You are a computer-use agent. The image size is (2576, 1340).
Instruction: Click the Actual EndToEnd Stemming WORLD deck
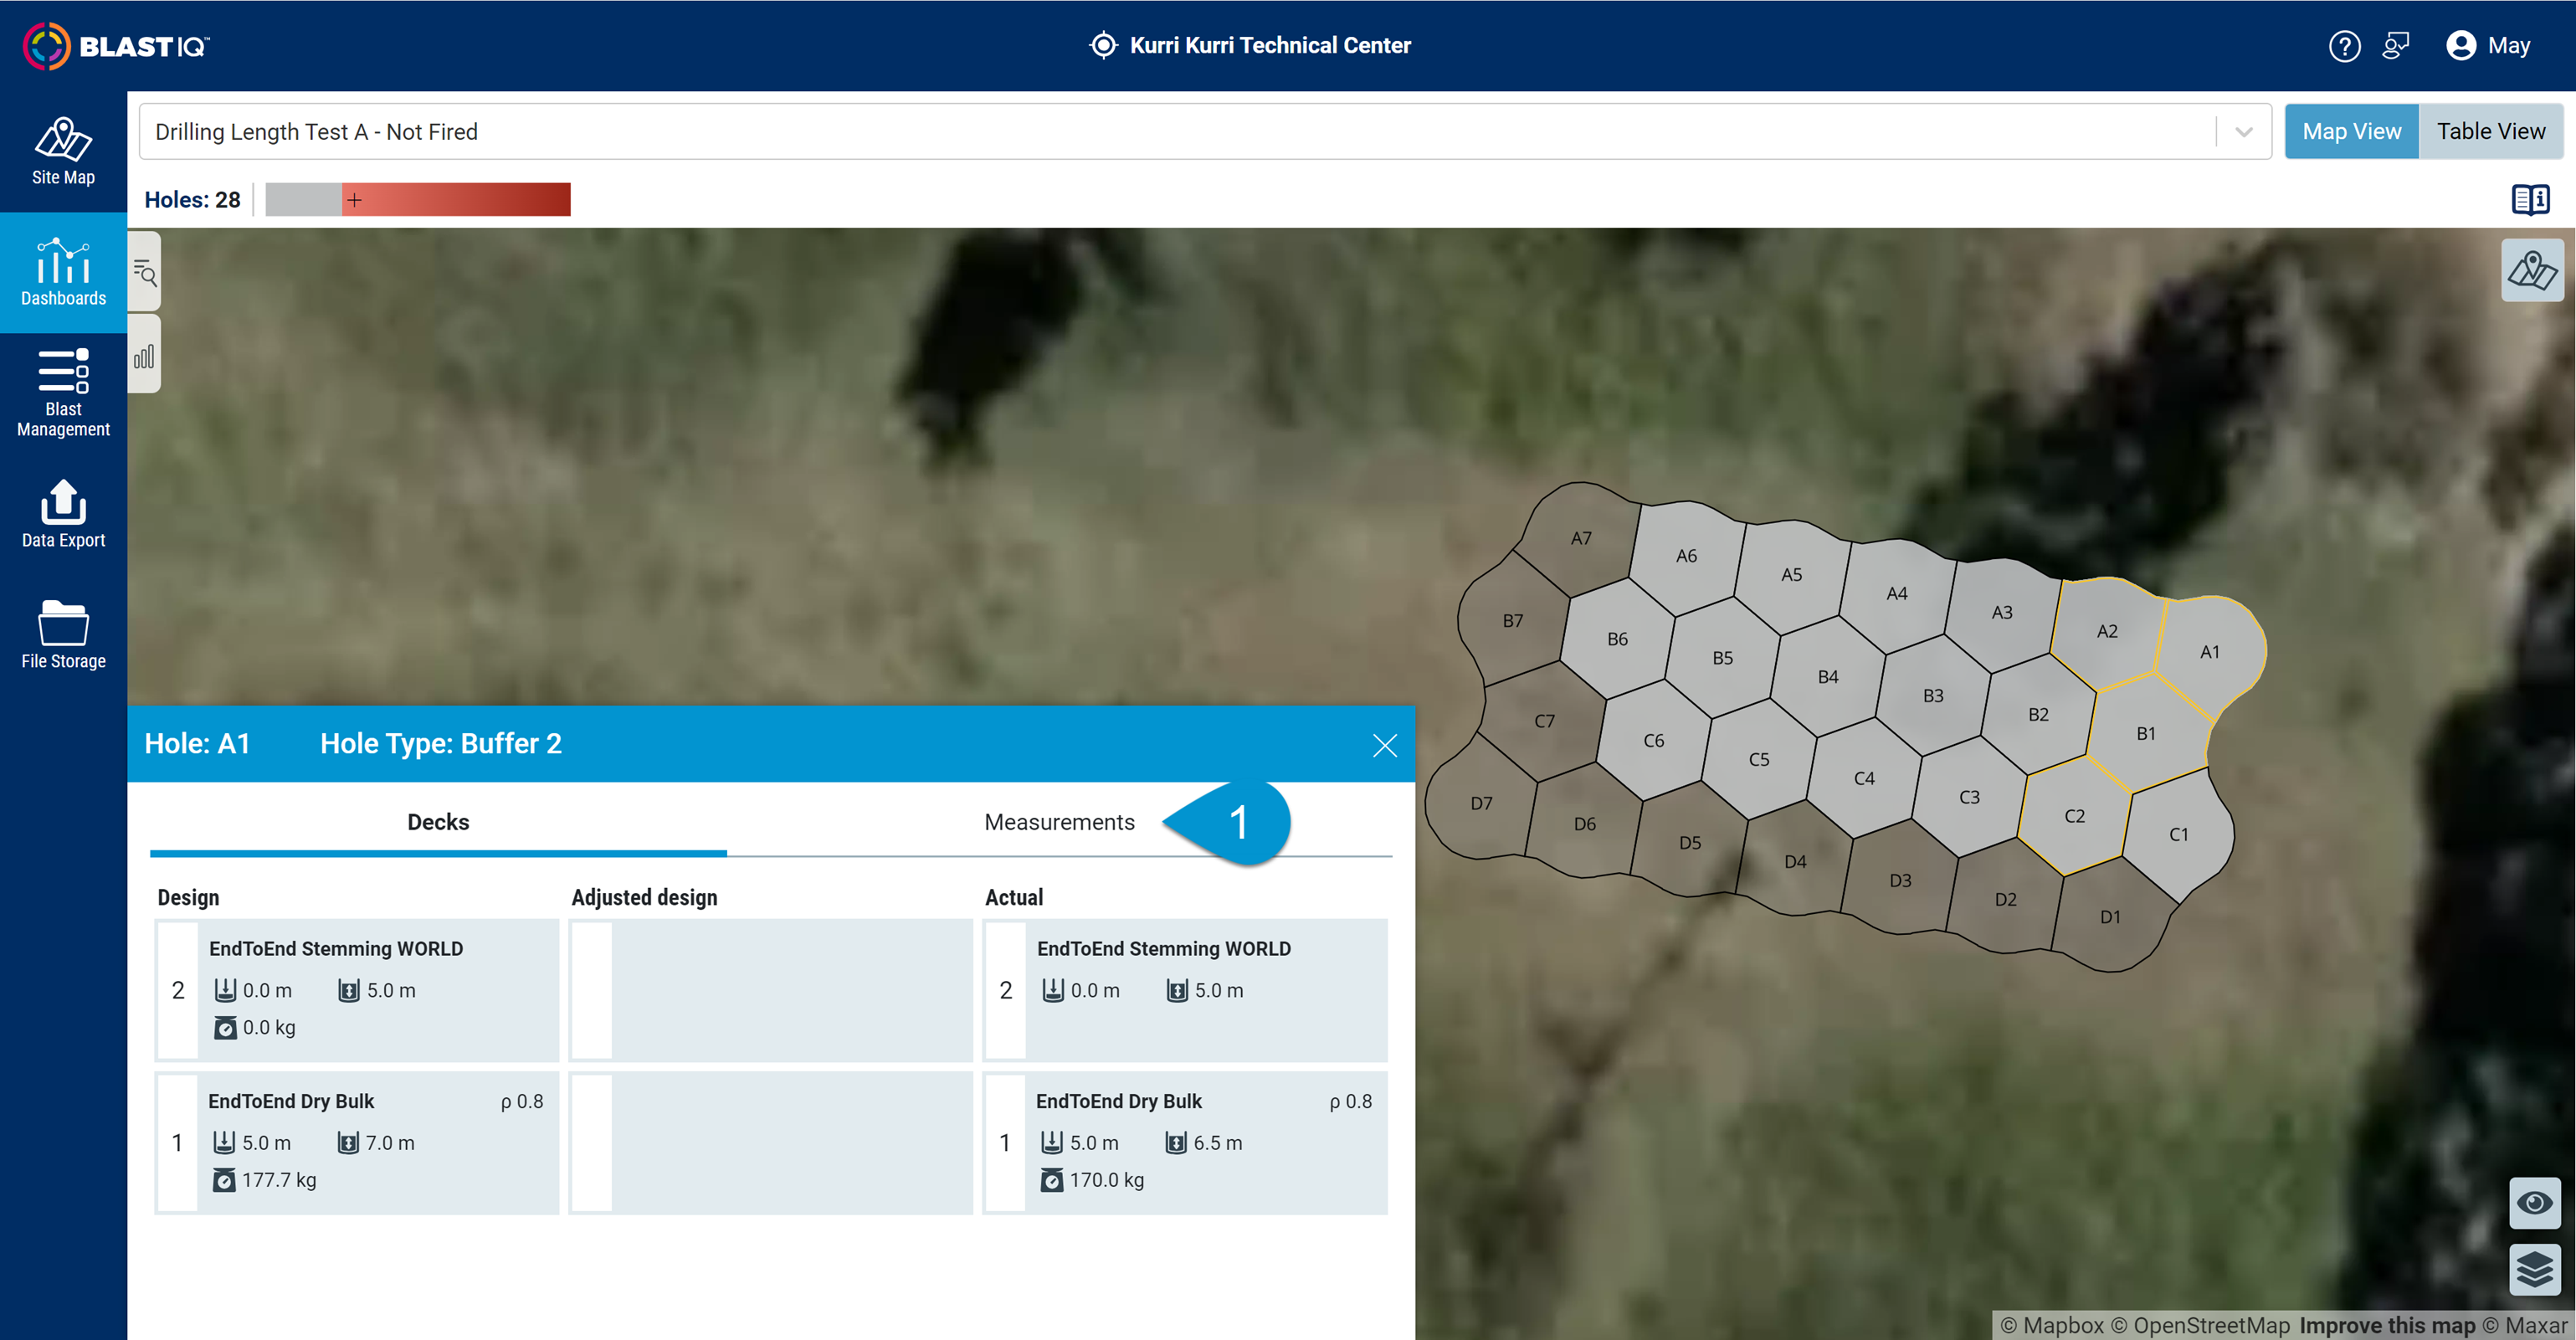click(x=1185, y=990)
